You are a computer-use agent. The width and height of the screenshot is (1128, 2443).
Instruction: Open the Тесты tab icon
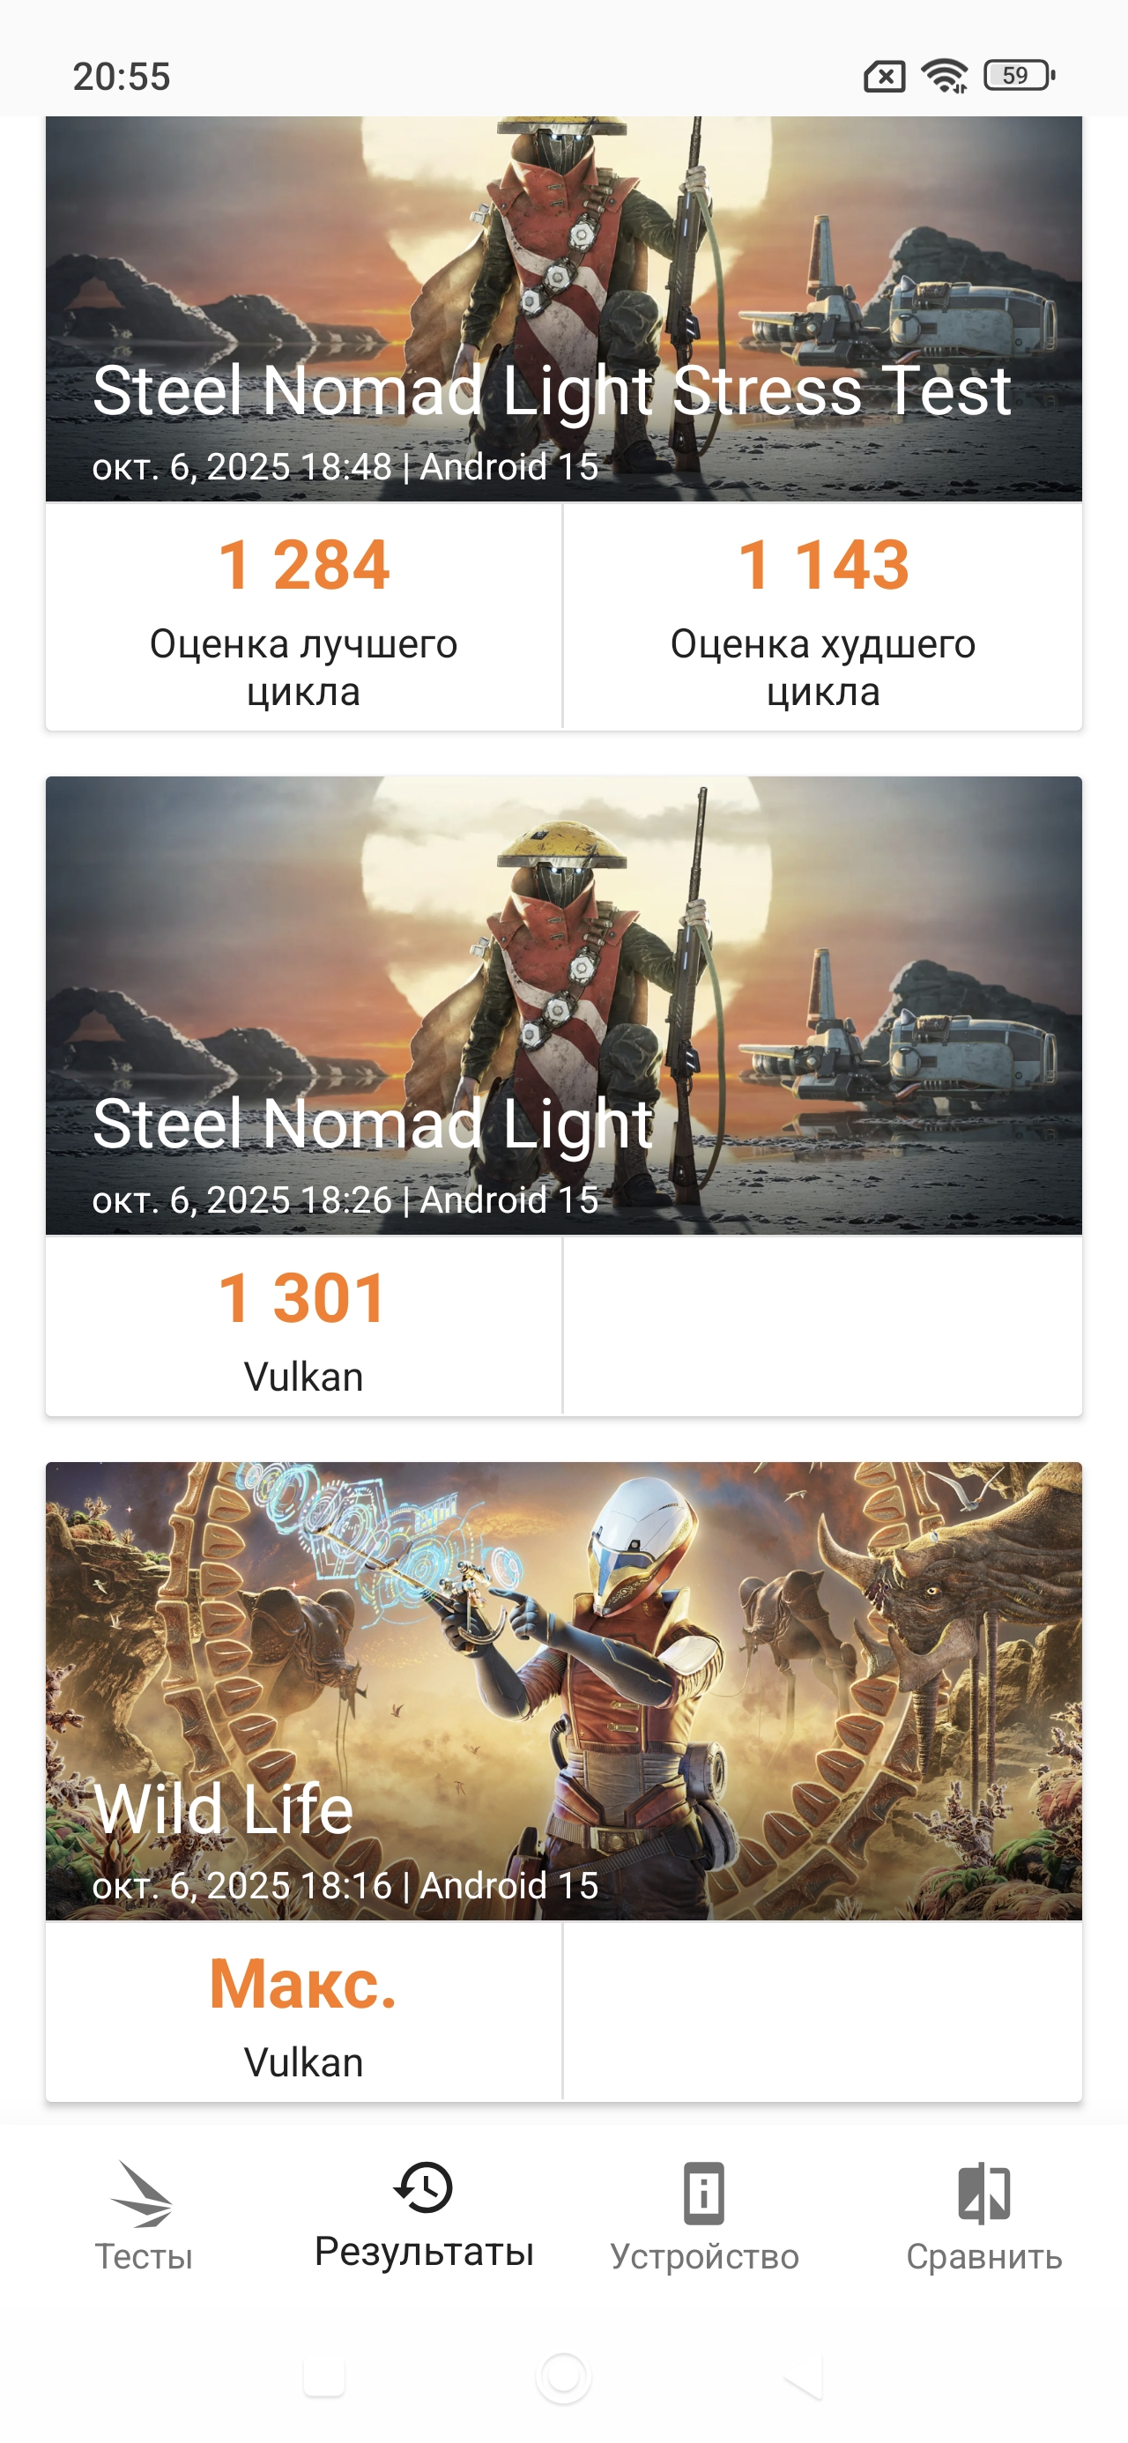(x=142, y=2193)
